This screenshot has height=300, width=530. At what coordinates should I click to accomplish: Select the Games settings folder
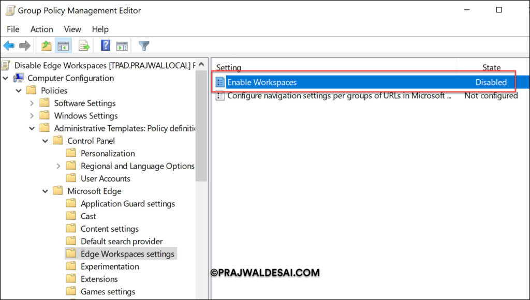(108, 292)
